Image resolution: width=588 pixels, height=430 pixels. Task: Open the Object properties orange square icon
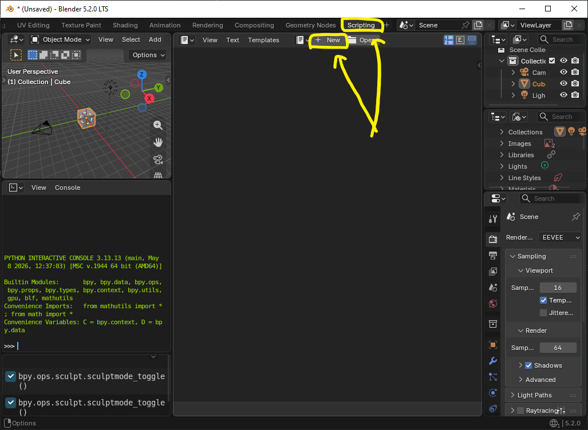pyautogui.click(x=493, y=345)
